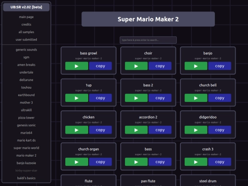This screenshot has width=248, height=186.
Task: Open the super mario world category
Action: tap(26, 148)
